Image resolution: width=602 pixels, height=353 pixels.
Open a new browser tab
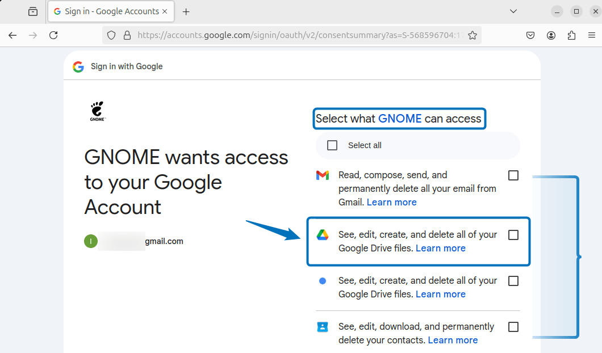(x=186, y=11)
